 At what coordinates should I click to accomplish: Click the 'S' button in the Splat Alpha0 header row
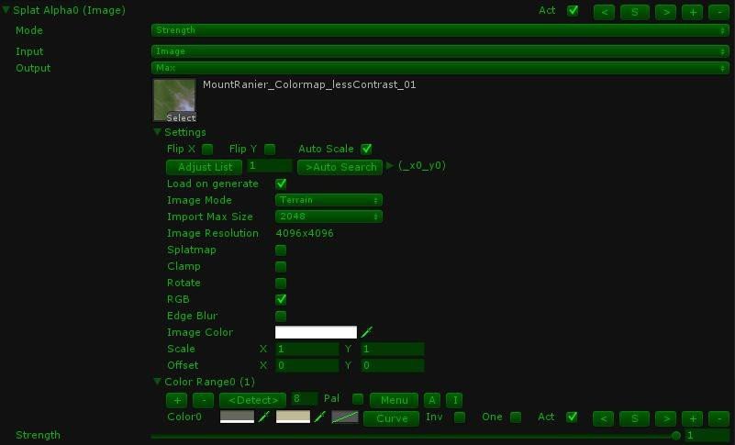(x=635, y=12)
